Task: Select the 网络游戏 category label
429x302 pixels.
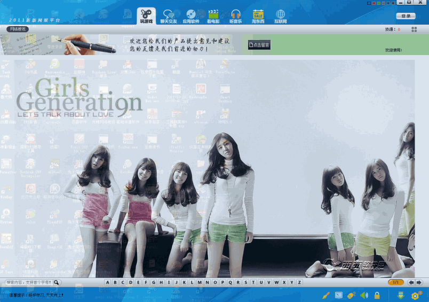Action: [18, 29]
